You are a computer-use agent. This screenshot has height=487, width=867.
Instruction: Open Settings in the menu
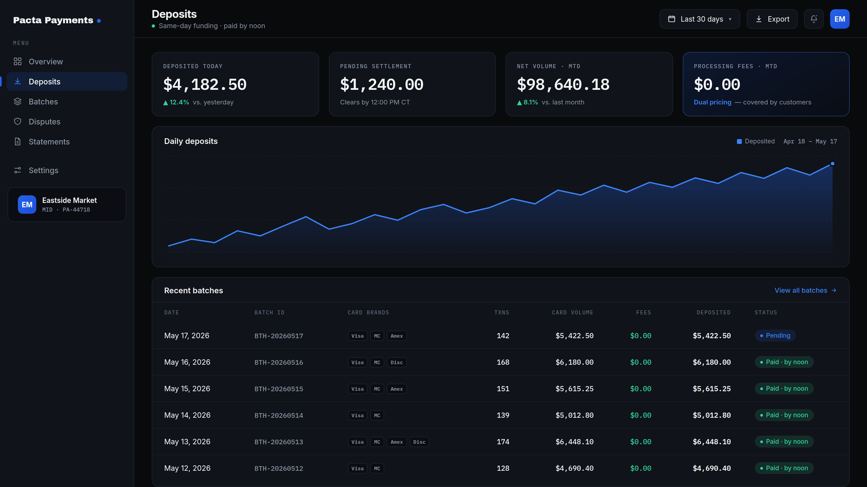click(67, 170)
